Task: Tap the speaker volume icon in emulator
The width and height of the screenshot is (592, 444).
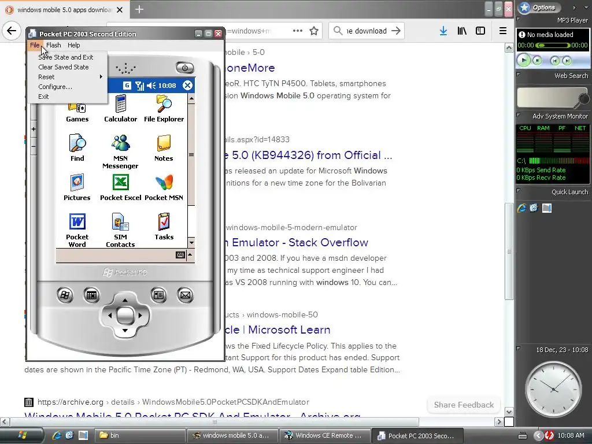Action: [151, 86]
